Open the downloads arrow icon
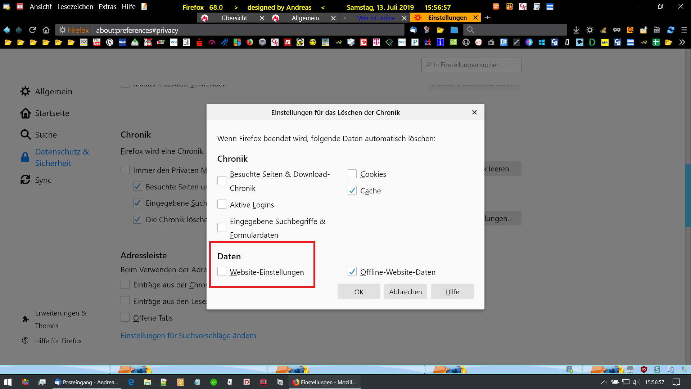 point(576,30)
